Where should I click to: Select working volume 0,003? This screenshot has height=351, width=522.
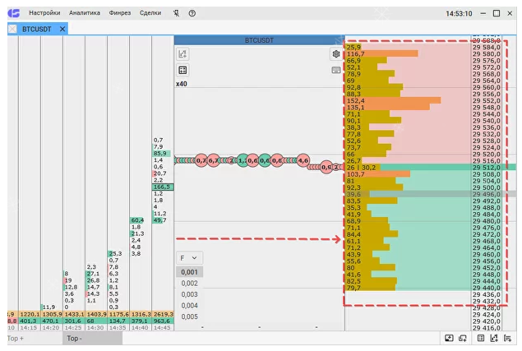coord(189,294)
